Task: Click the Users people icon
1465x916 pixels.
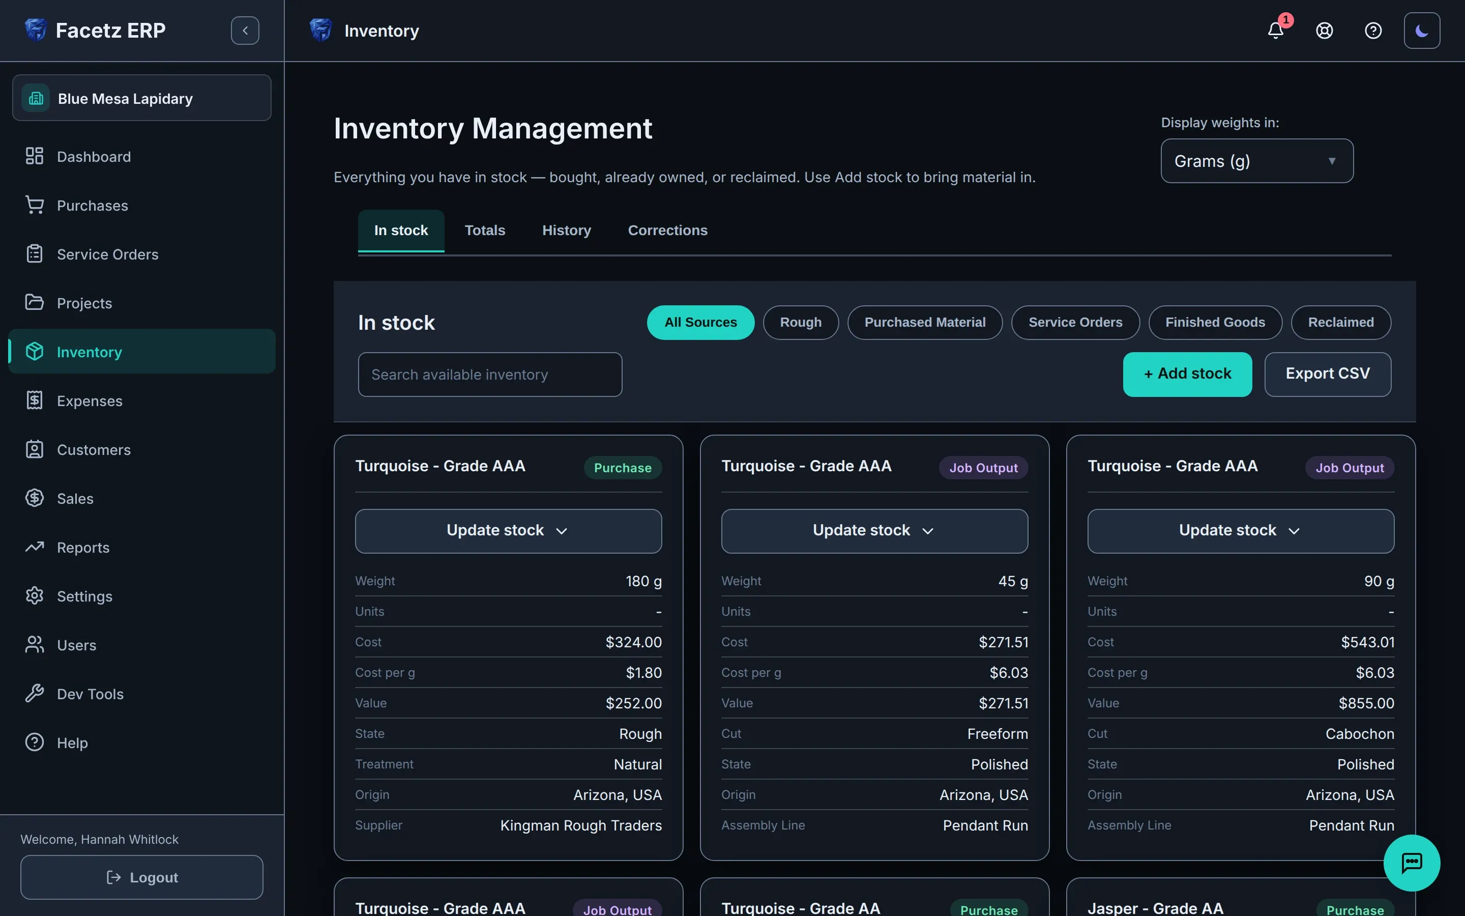Action: [x=35, y=645]
